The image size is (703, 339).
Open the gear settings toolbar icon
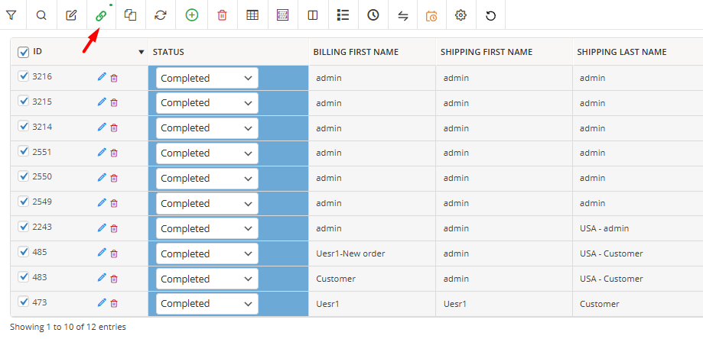(461, 15)
